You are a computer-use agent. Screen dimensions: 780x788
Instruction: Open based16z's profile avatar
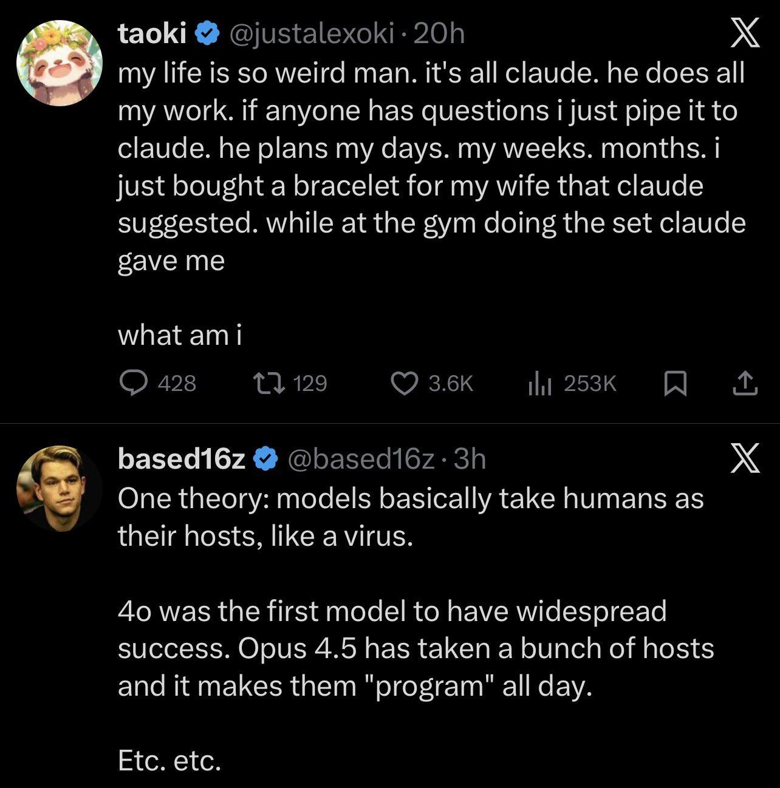point(60,487)
